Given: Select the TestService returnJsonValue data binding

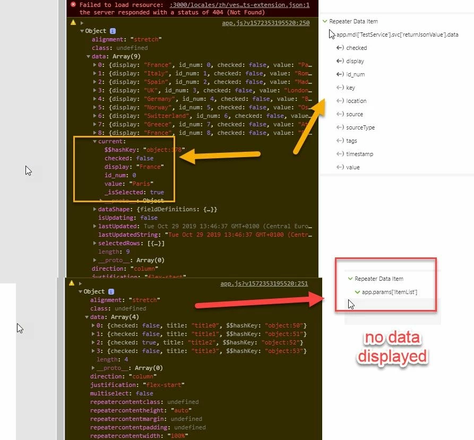Looking at the screenshot, I should (x=397, y=34).
